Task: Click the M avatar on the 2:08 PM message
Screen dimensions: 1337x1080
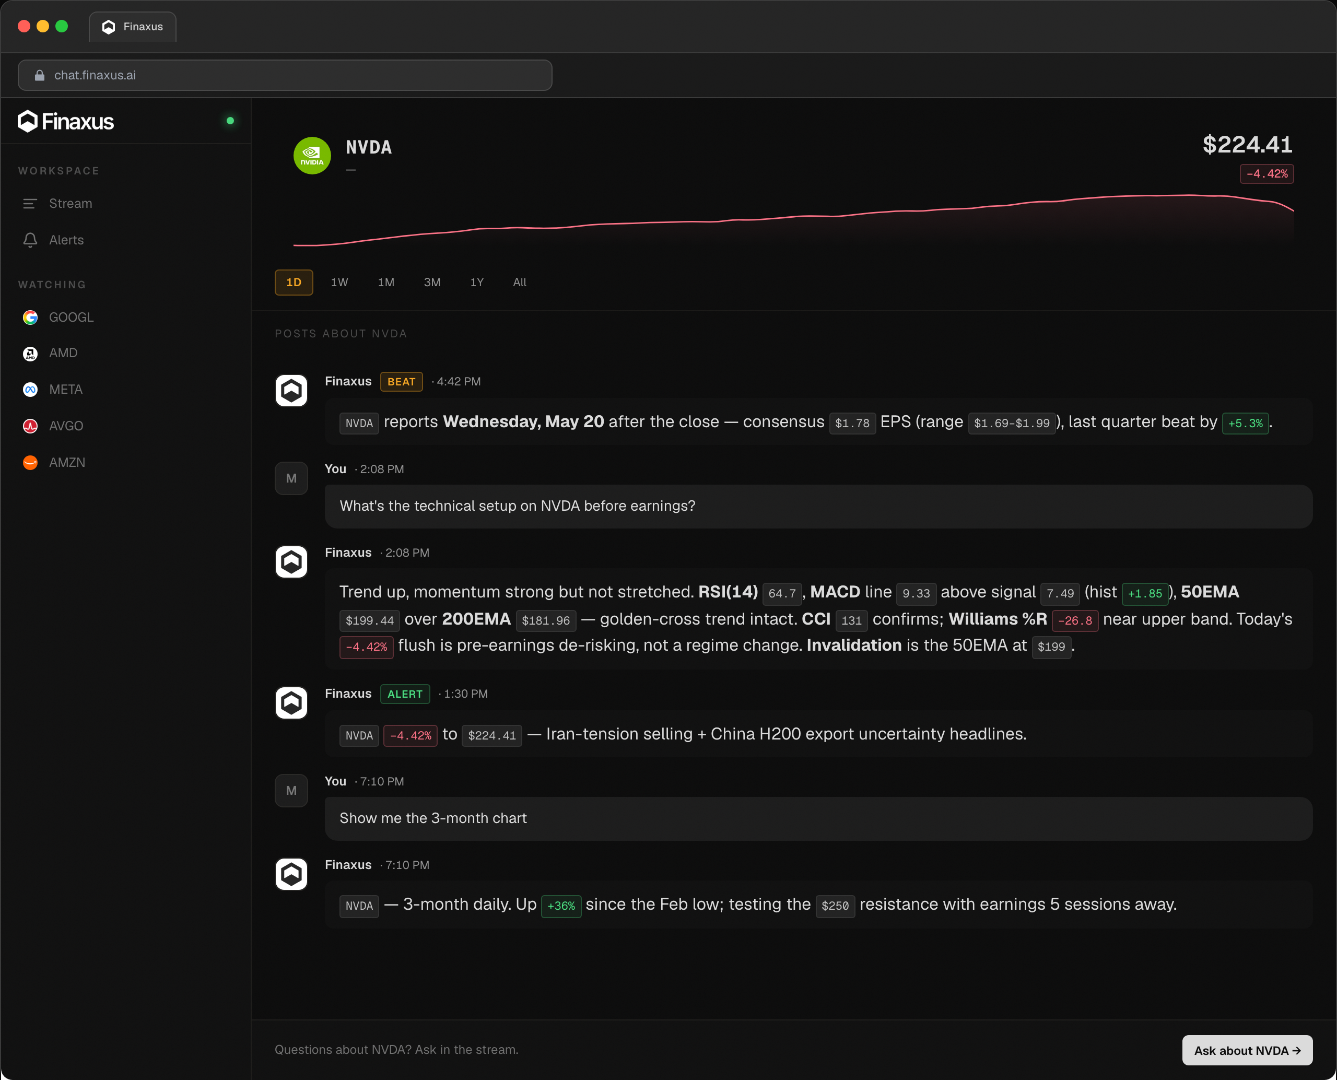Action: pyautogui.click(x=291, y=478)
